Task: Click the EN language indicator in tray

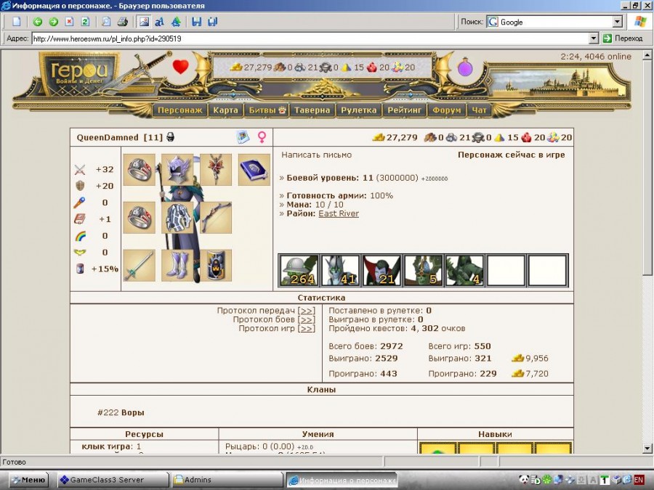Action: (x=639, y=480)
